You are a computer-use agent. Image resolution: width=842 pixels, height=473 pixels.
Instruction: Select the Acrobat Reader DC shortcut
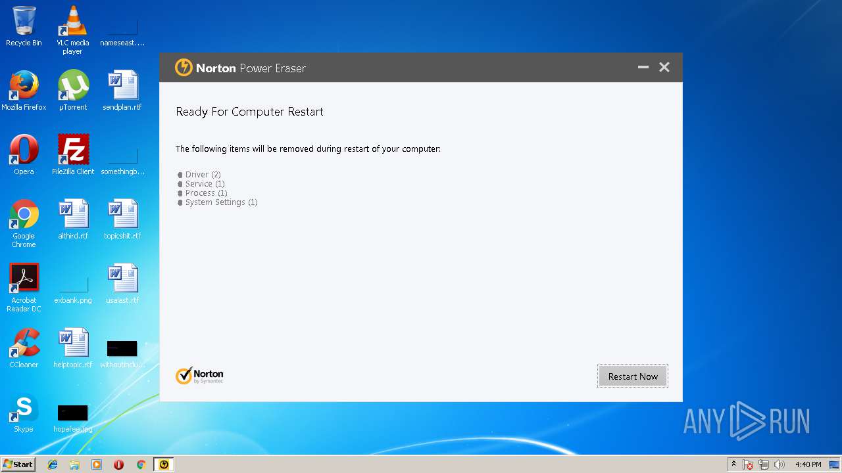24,288
